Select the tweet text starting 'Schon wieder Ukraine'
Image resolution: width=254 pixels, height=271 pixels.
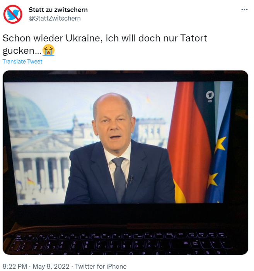(x=105, y=44)
